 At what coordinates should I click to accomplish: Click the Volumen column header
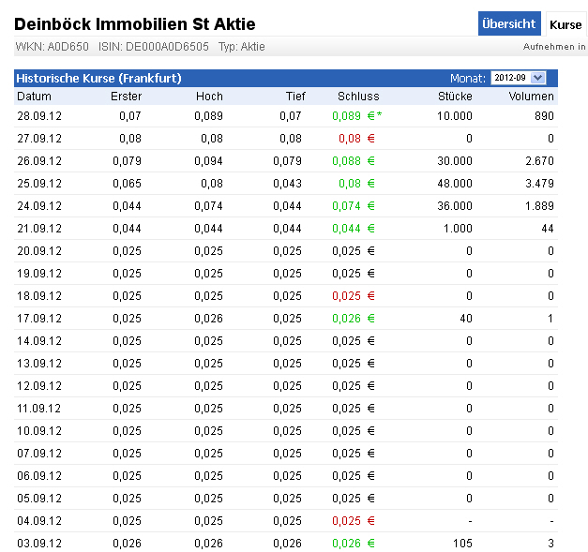click(531, 97)
